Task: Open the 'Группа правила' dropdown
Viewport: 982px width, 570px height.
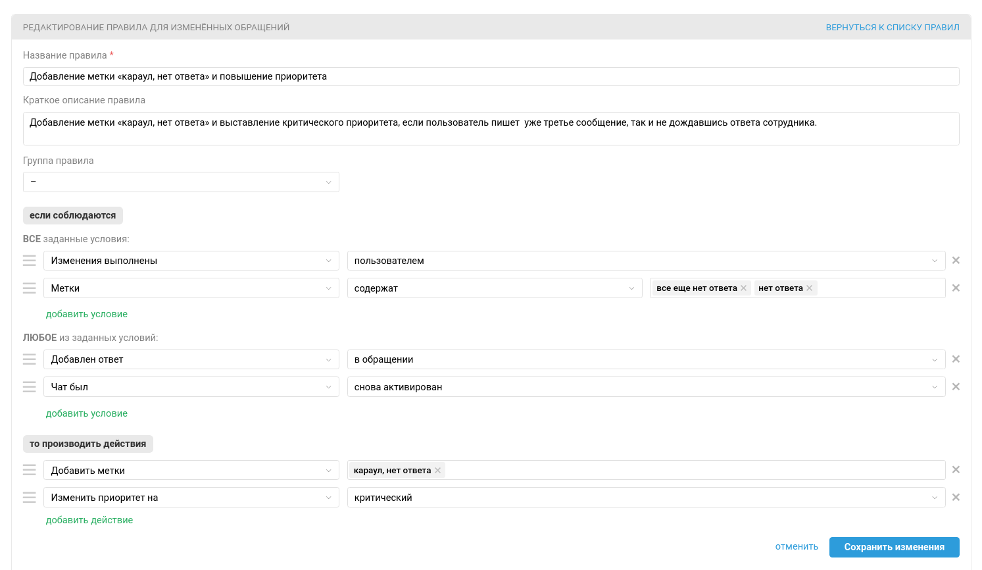Action: pyautogui.click(x=181, y=182)
